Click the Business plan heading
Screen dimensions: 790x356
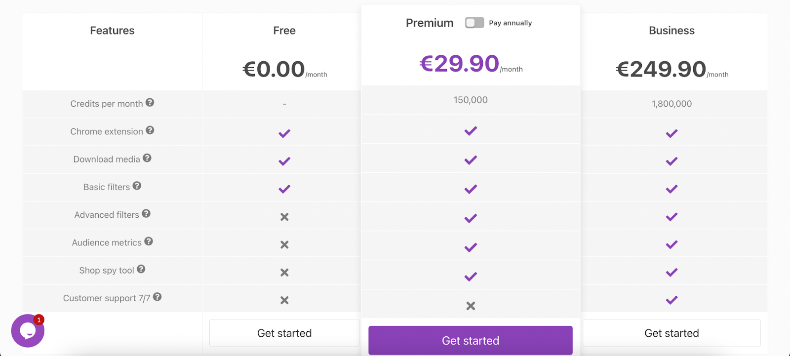pos(671,31)
